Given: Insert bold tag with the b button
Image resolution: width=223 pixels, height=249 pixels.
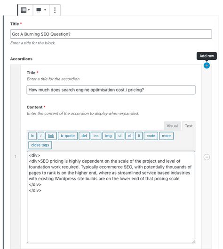Looking at the screenshot, I should coord(32,136).
